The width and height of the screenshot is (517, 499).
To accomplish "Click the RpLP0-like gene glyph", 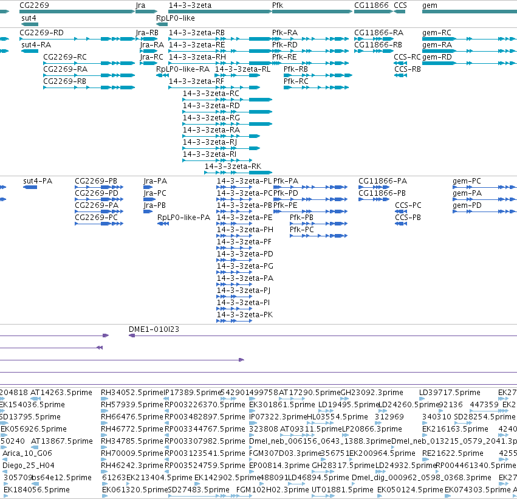I will (162, 24).
